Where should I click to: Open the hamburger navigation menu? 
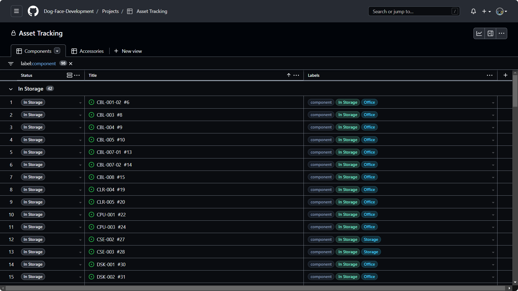point(16,11)
